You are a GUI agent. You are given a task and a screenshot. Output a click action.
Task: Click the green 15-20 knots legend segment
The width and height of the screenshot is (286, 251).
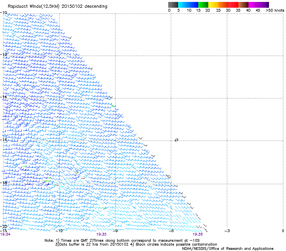tap(203, 5)
